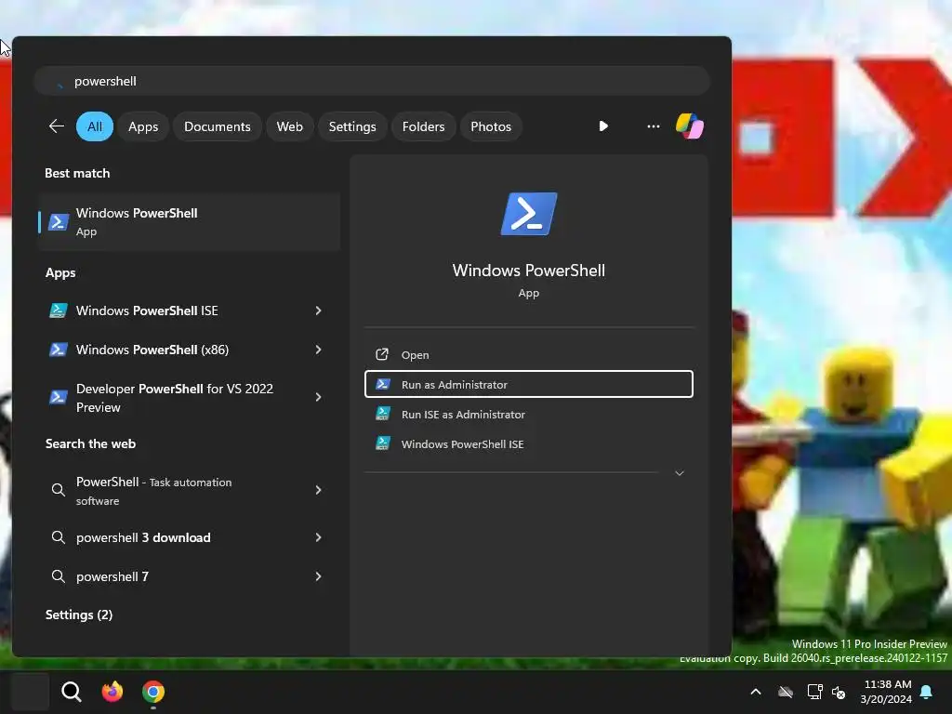Switch to the Photos filter tab
Image resolution: width=952 pixels, height=714 pixels.
491,126
